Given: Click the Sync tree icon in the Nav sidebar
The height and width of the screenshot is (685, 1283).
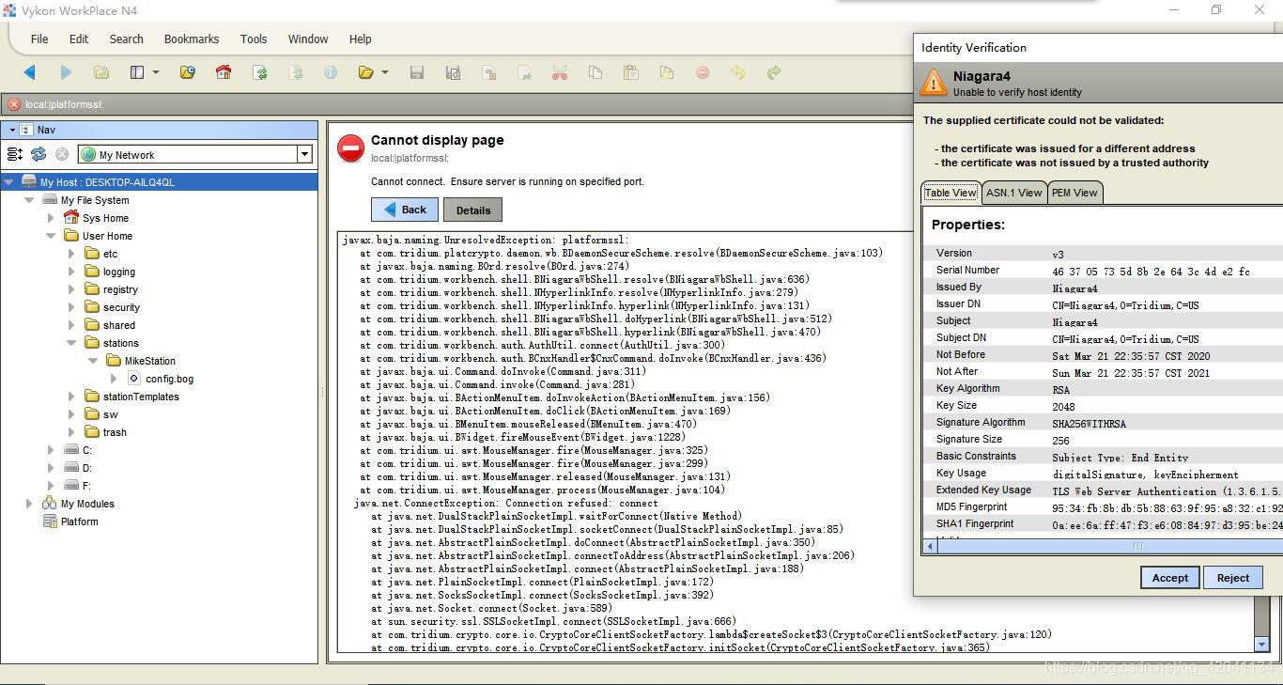Looking at the screenshot, I should click(39, 154).
